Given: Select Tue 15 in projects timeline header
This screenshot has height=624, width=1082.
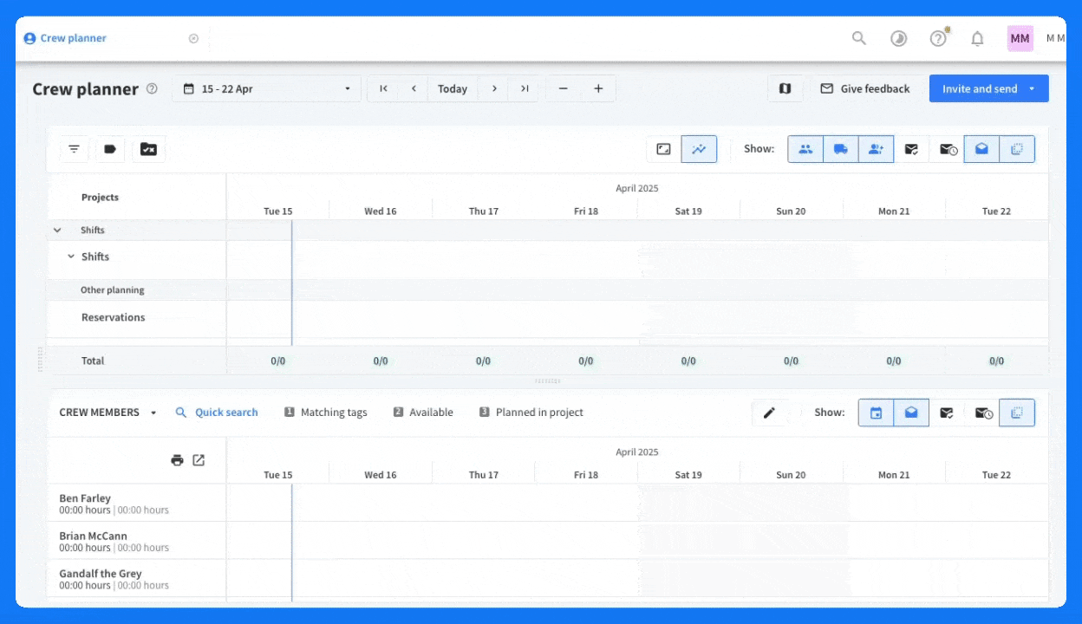Looking at the screenshot, I should tap(278, 211).
